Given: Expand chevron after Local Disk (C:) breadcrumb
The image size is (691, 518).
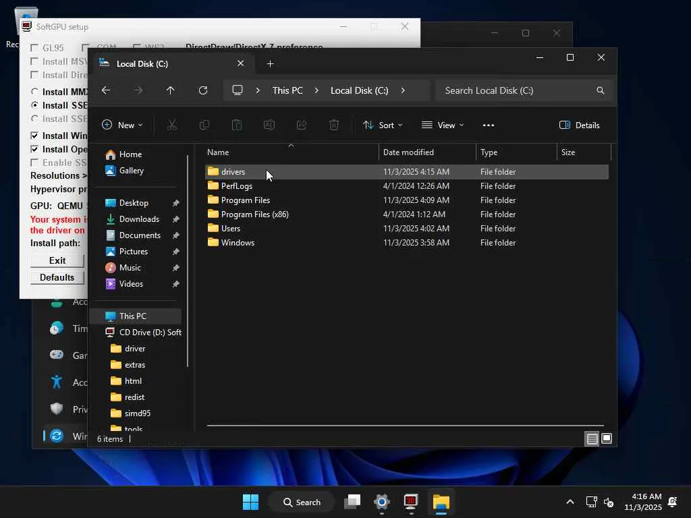Looking at the screenshot, I should [x=403, y=90].
